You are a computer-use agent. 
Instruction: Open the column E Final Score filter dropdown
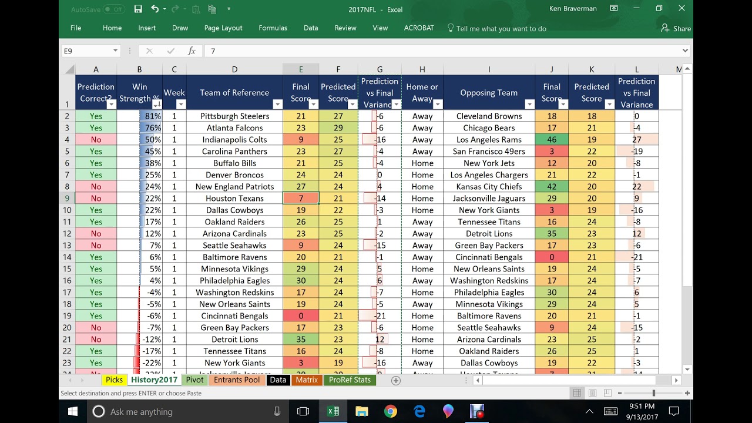pos(314,105)
